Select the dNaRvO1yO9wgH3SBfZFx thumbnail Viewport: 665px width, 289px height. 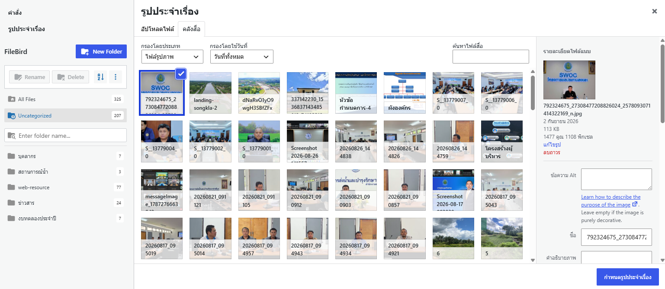[259, 93]
